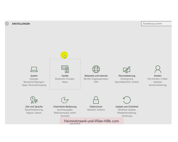
Task: Open the Personalisierung paintbrush icon
Action: (x=127, y=70)
